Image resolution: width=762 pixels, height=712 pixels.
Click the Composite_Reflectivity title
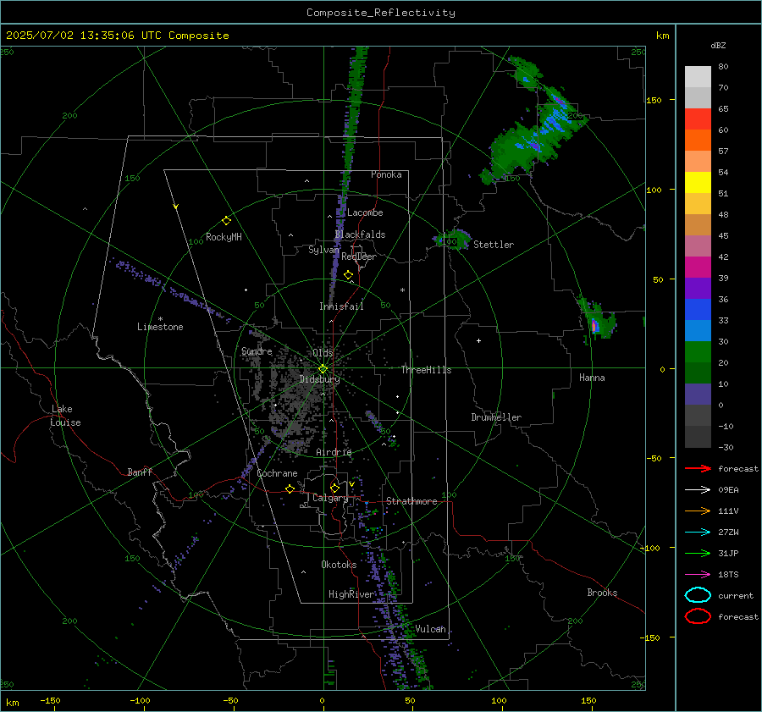[380, 13]
